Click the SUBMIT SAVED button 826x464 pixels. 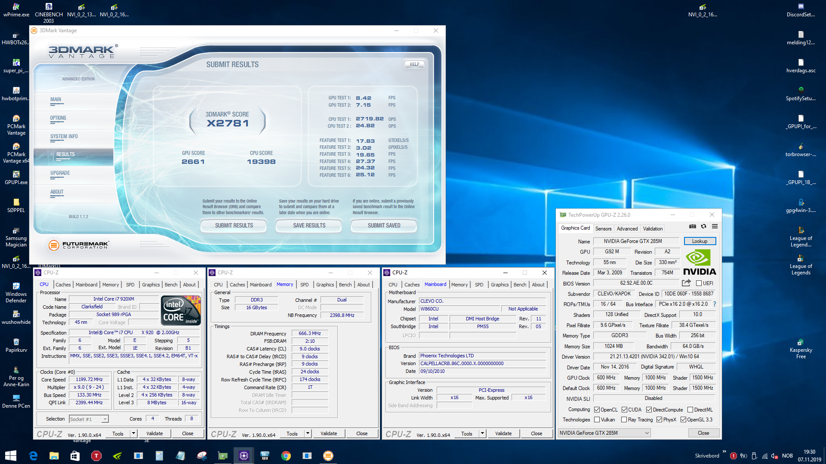[384, 225]
